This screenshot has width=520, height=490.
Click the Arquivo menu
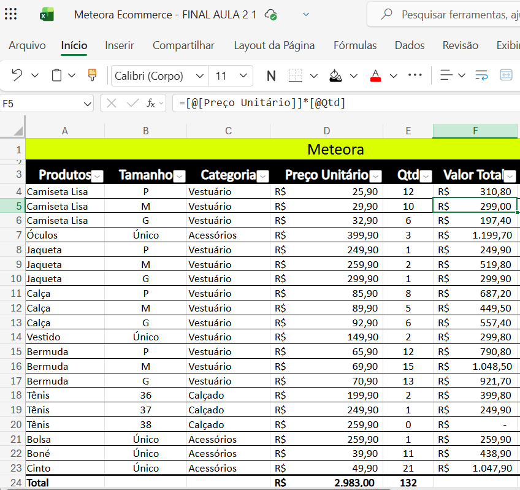pos(27,45)
